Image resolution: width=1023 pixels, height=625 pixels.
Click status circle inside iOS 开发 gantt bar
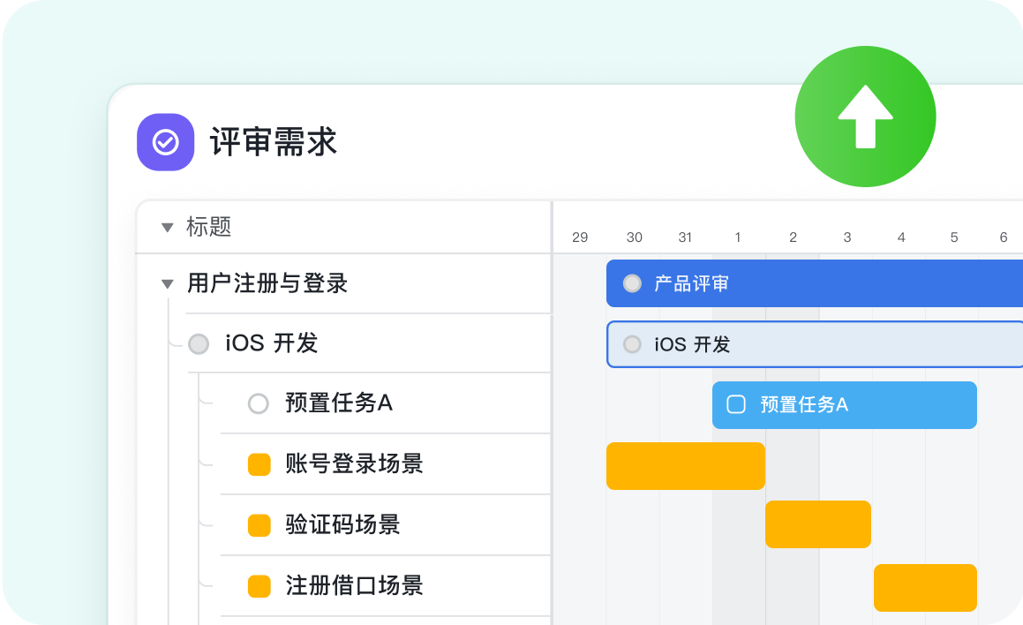632,344
